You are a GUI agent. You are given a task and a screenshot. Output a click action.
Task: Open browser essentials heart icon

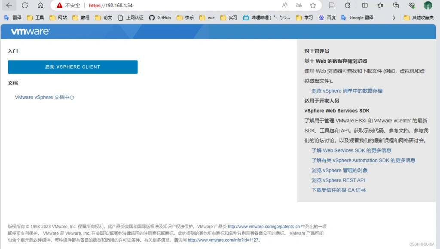pyautogui.click(x=412, y=5)
